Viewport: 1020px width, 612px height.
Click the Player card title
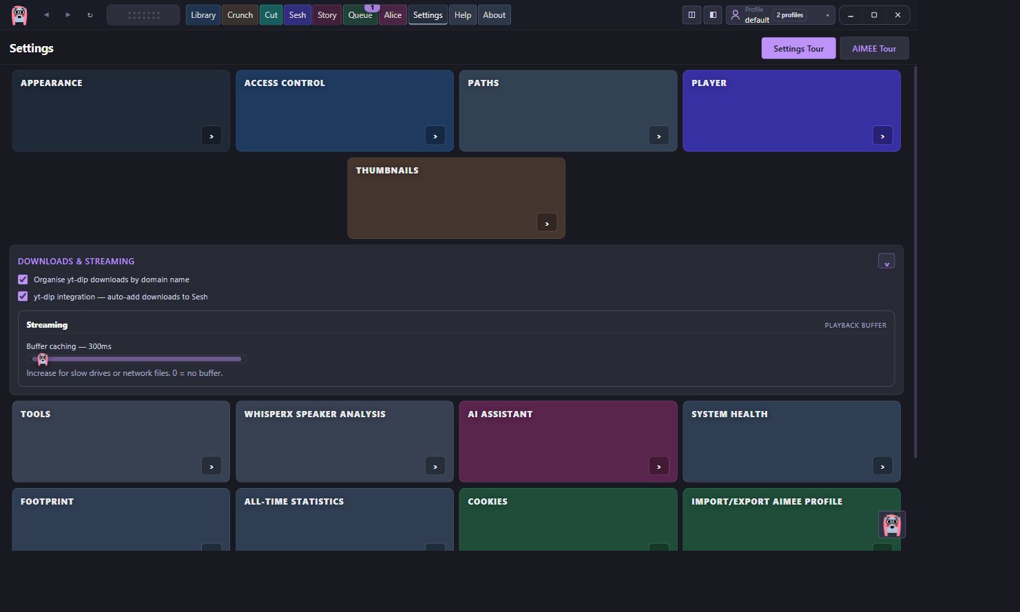click(709, 83)
